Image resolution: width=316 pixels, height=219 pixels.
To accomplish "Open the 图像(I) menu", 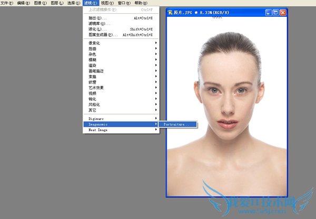I will click(x=40, y=3).
